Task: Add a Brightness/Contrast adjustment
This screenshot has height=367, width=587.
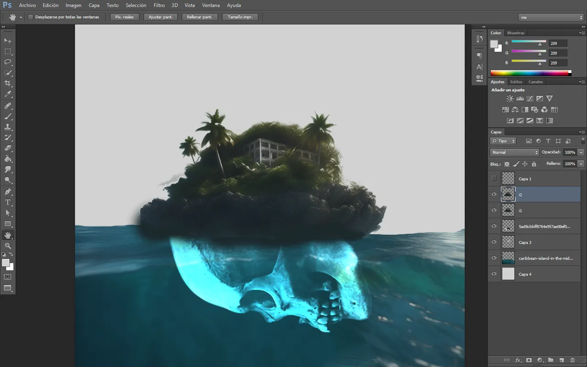Action: 510,99
